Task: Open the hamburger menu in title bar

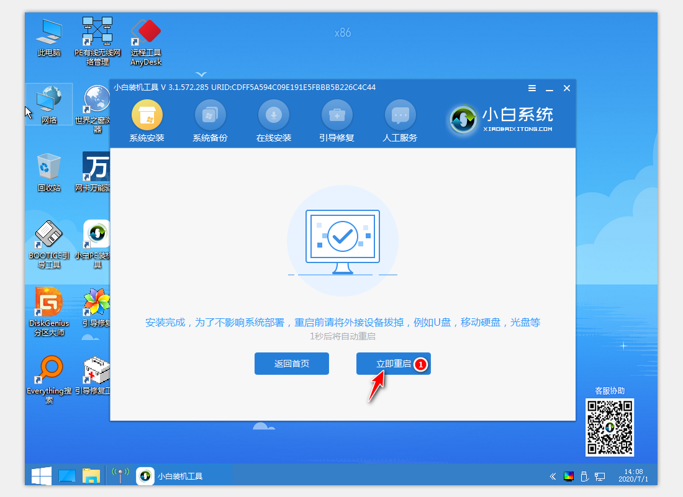Action: 532,88
